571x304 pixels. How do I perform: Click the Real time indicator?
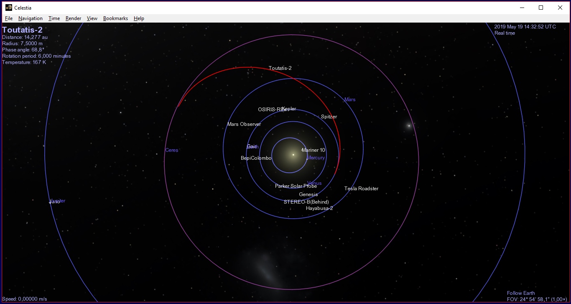(505, 33)
